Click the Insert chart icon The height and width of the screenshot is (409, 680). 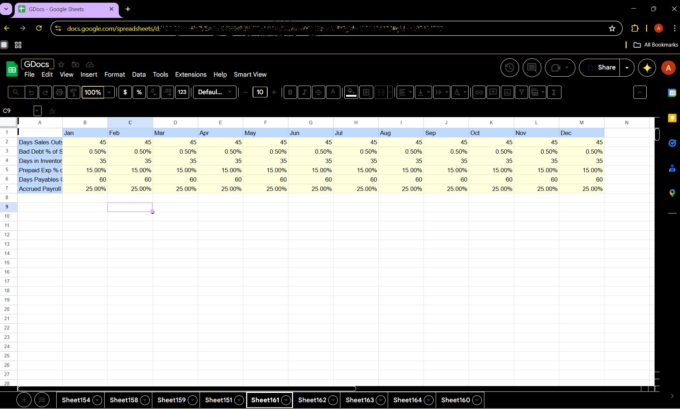click(507, 92)
